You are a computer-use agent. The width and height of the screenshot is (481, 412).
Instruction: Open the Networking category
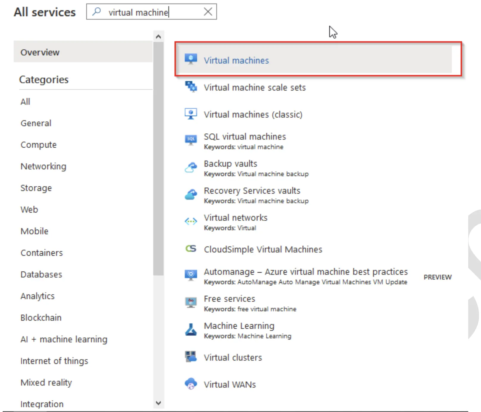(x=43, y=166)
